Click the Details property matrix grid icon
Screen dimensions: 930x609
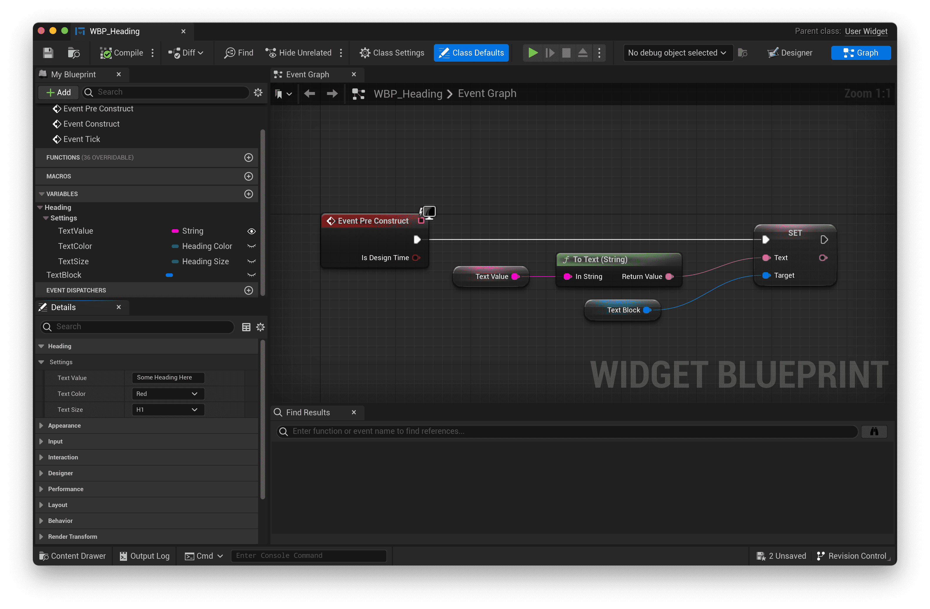[246, 327]
